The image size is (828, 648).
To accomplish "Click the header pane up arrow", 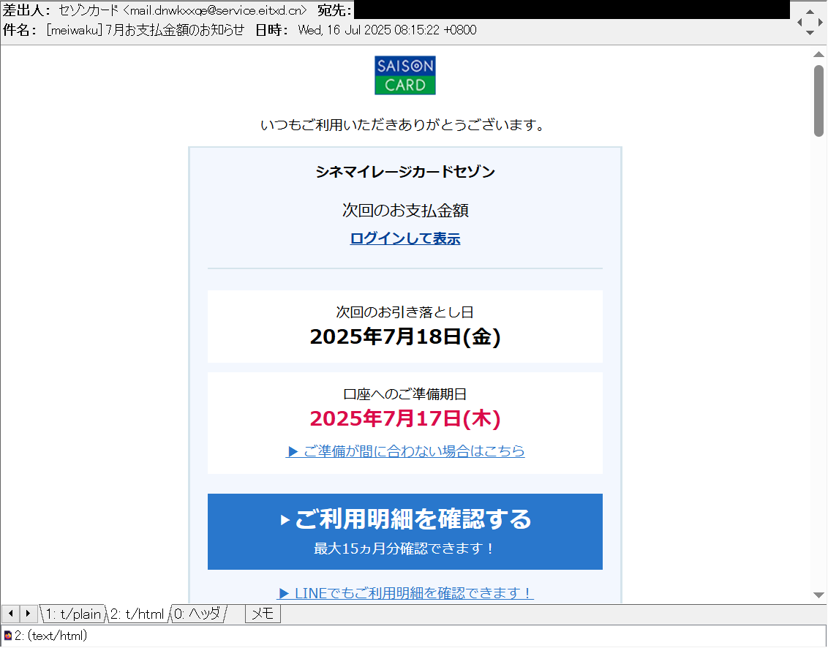I will [810, 12].
